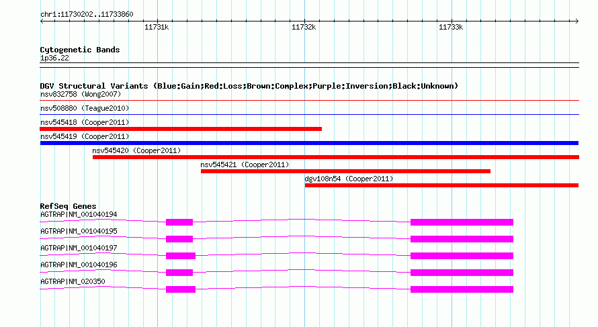Click the large exon of AGTRAP NM_001040194

coord(462,222)
